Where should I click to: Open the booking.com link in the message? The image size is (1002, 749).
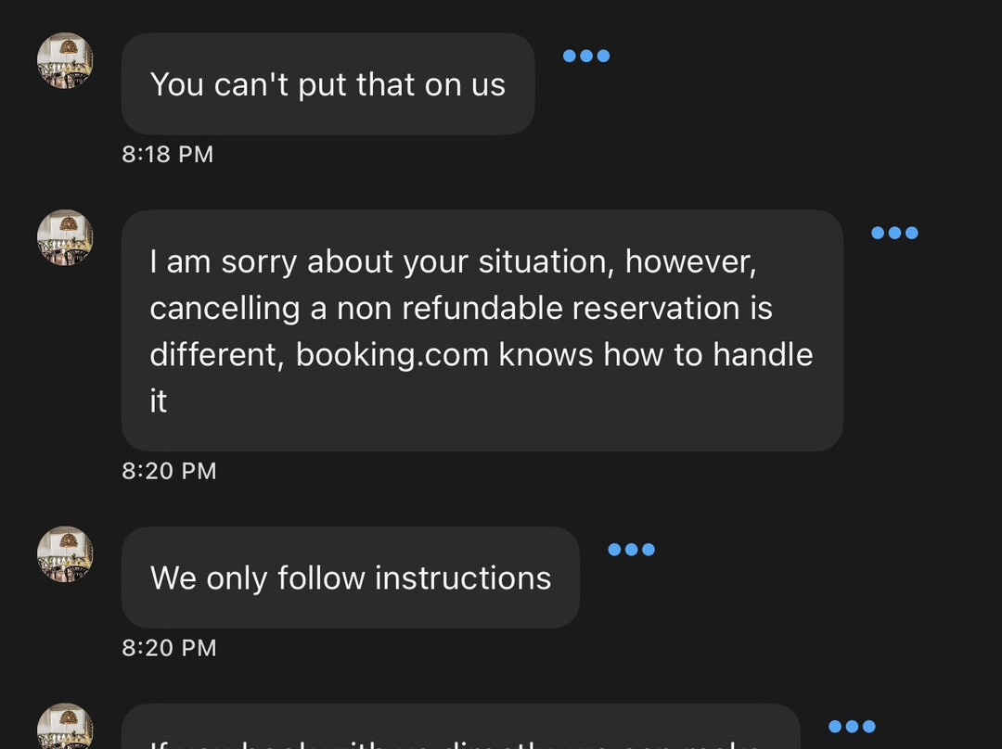(392, 355)
